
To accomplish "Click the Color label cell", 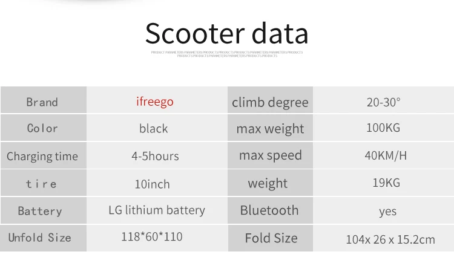I will click(42, 128).
